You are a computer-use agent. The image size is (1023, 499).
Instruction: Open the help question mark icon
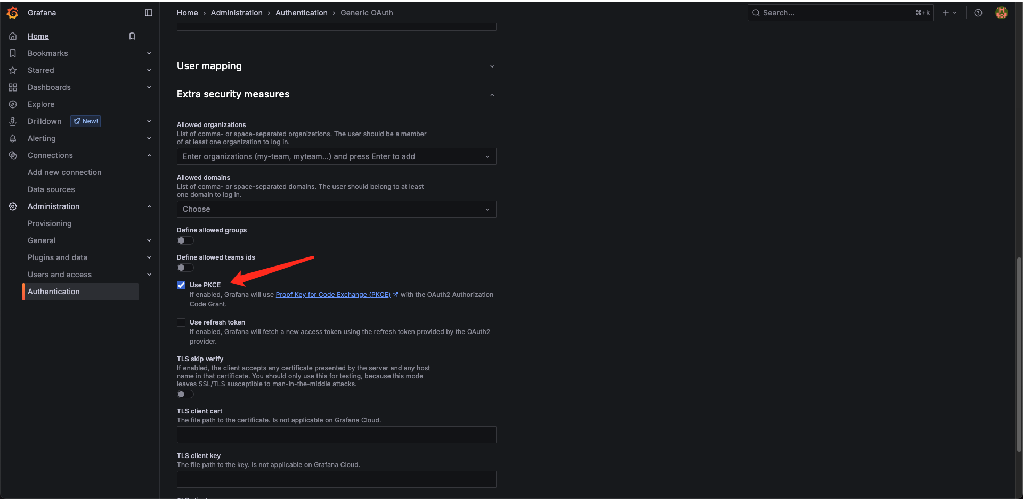coord(978,13)
